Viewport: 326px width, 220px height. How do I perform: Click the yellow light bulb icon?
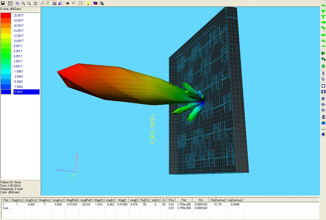[x=88, y=3]
